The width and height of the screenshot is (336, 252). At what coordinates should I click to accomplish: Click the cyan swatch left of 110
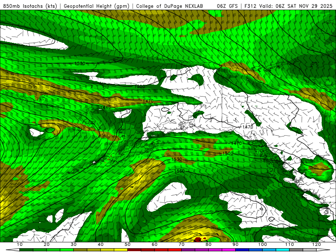point(282,250)
